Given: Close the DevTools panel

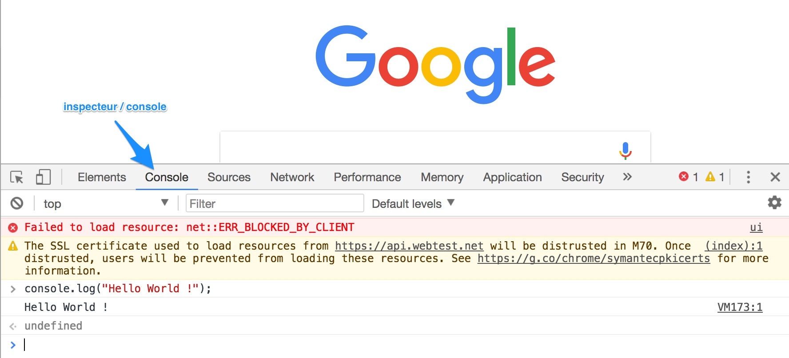Looking at the screenshot, I should (775, 177).
